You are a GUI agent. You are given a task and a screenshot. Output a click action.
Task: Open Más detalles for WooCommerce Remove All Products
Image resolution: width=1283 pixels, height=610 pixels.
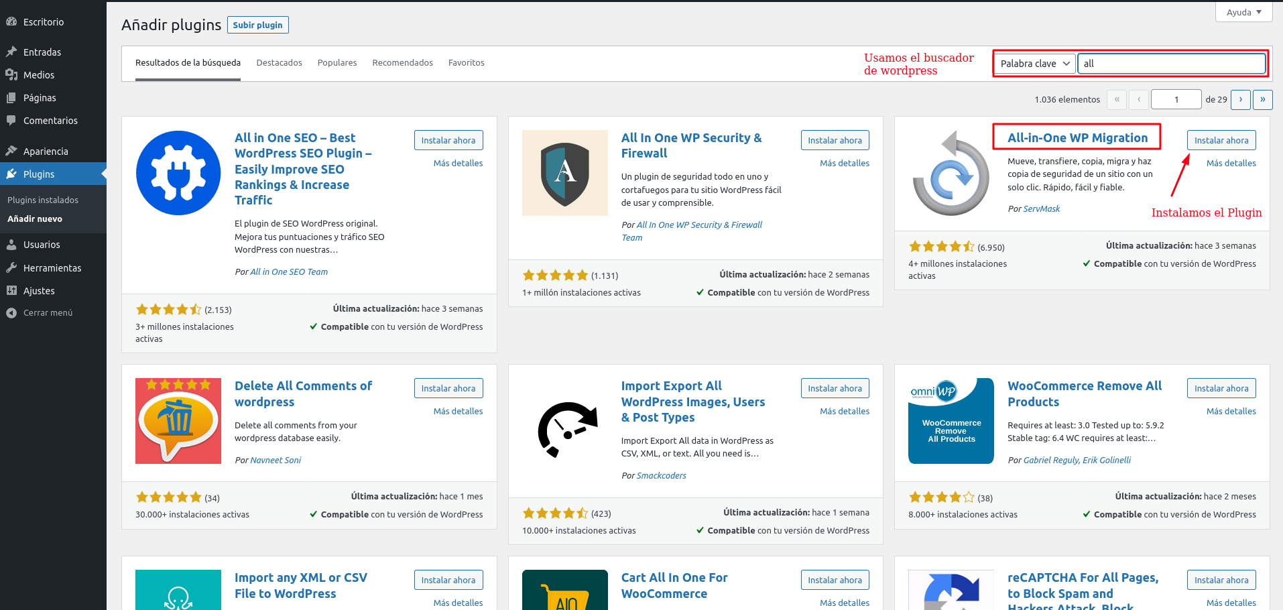coord(1231,411)
